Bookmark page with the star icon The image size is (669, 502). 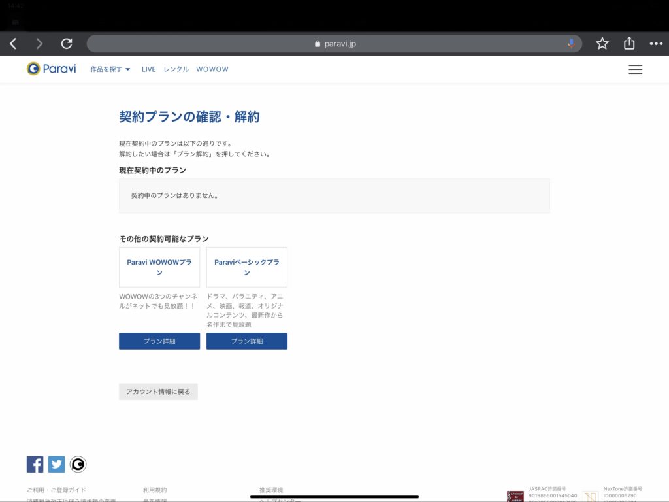[x=602, y=44]
